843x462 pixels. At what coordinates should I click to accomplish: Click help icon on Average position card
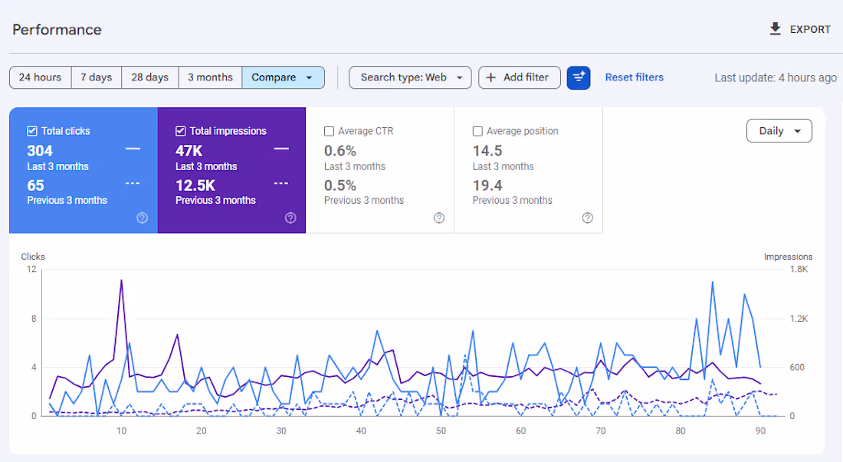click(x=588, y=218)
